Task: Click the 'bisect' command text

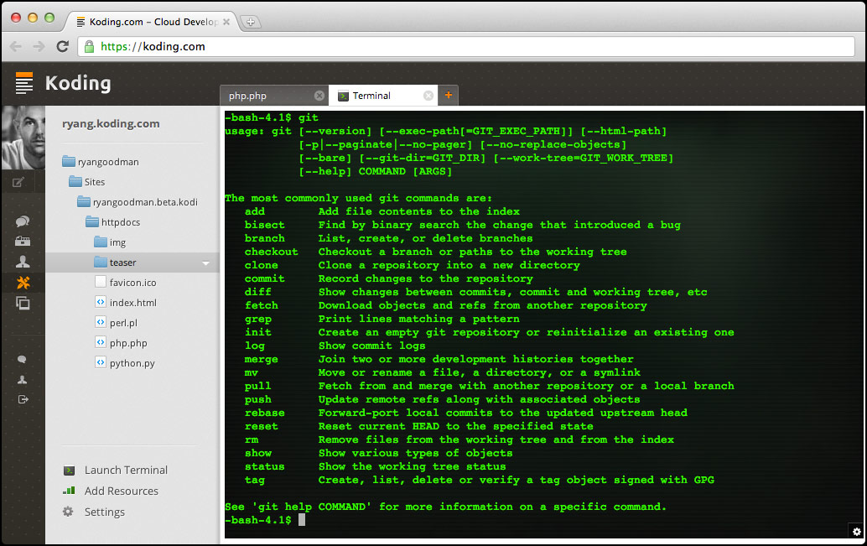Action: [x=265, y=225]
